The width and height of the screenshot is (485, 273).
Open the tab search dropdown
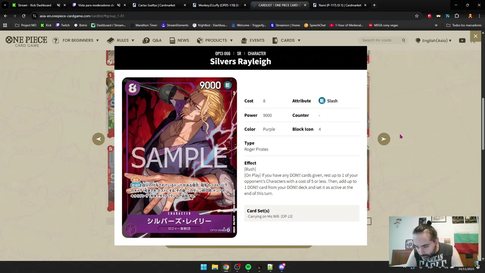pos(5,5)
